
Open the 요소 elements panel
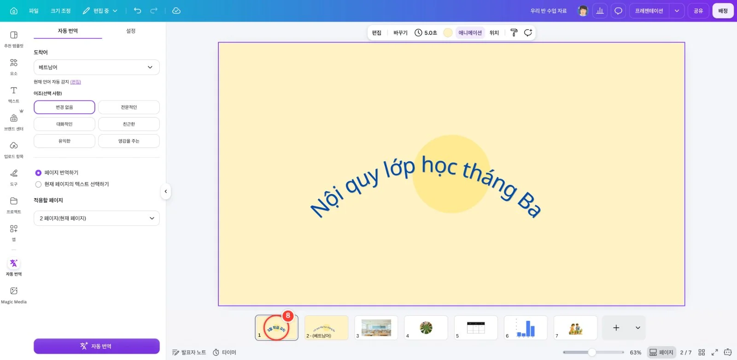(14, 67)
